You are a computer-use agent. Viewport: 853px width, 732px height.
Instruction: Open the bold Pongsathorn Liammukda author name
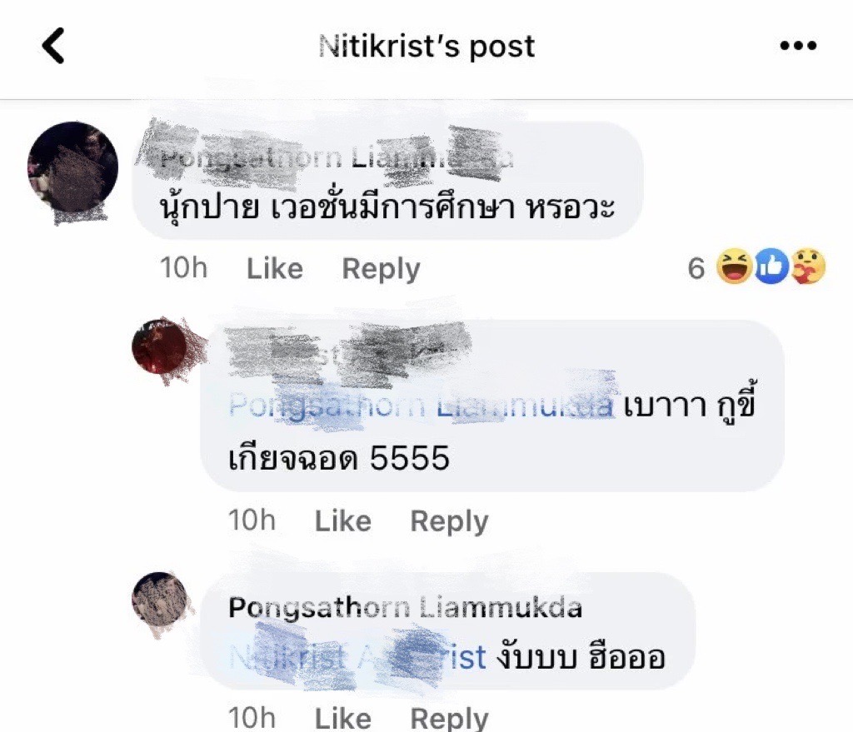[406, 607]
